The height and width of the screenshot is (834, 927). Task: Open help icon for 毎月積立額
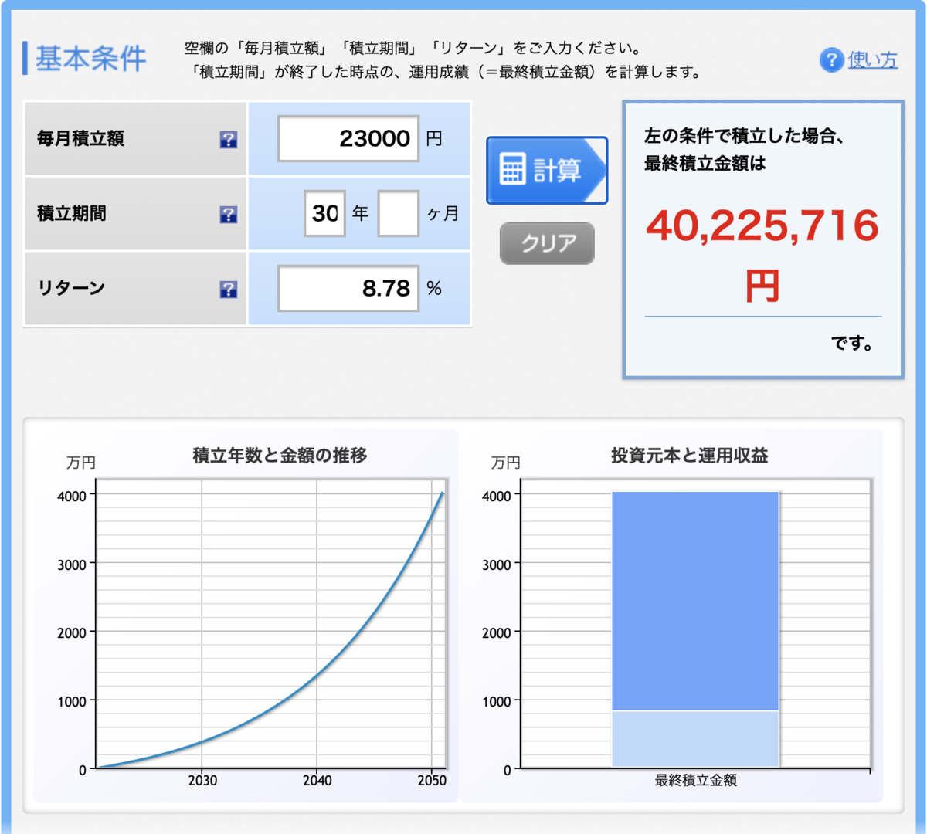point(229,140)
